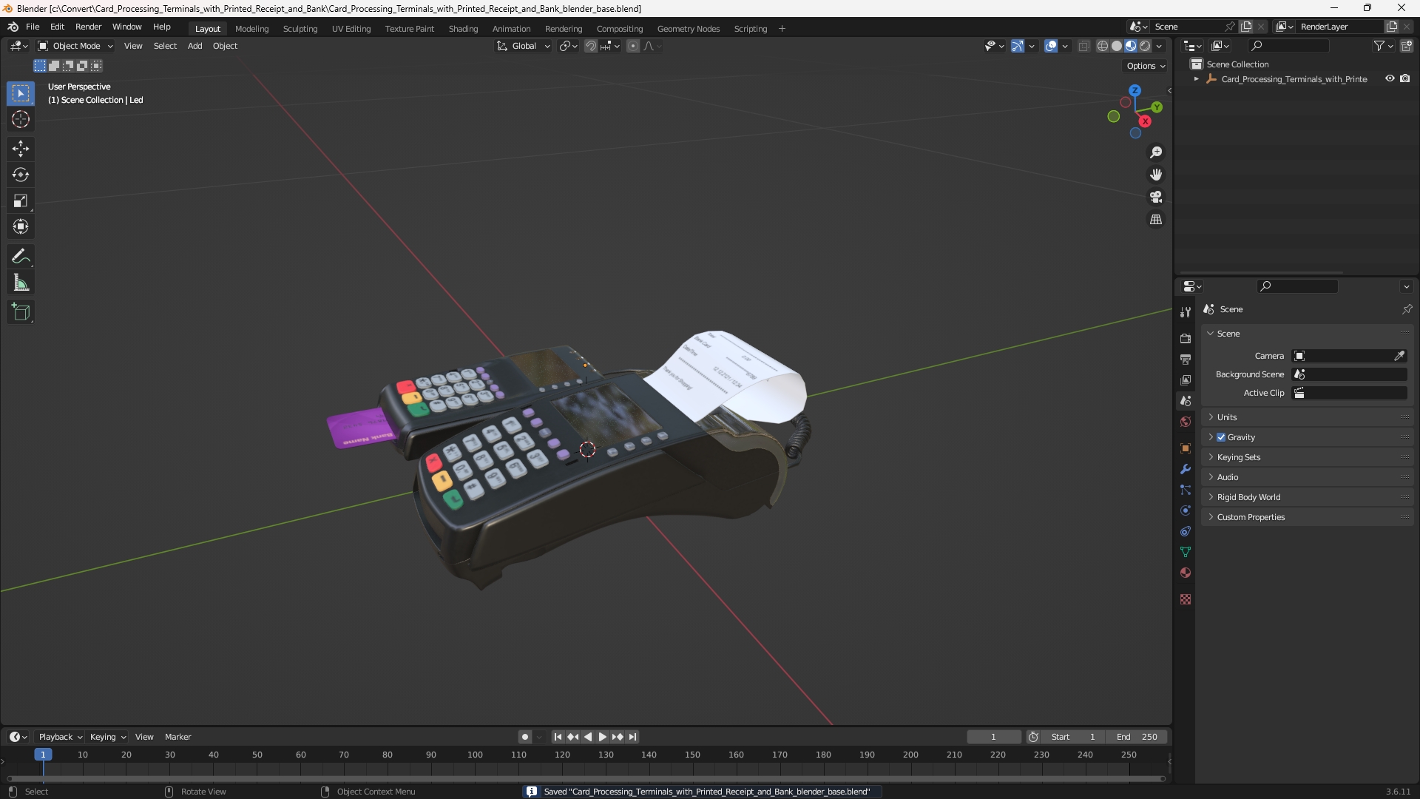Activate the Scale tool

(21, 200)
